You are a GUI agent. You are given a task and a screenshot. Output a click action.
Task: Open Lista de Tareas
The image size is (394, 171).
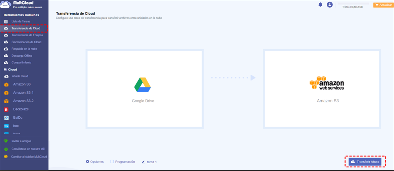tap(21, 21)
